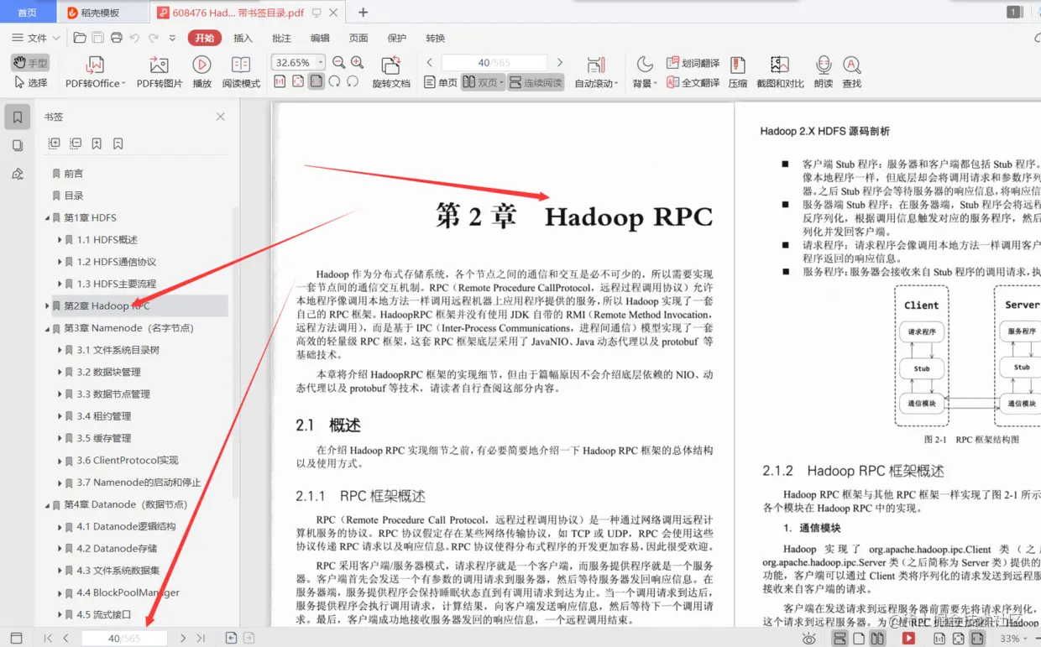1041x647 pixels.
Task: Open the 3.6 ClientProtocol实现 bookmark
Action: point(128,461)
